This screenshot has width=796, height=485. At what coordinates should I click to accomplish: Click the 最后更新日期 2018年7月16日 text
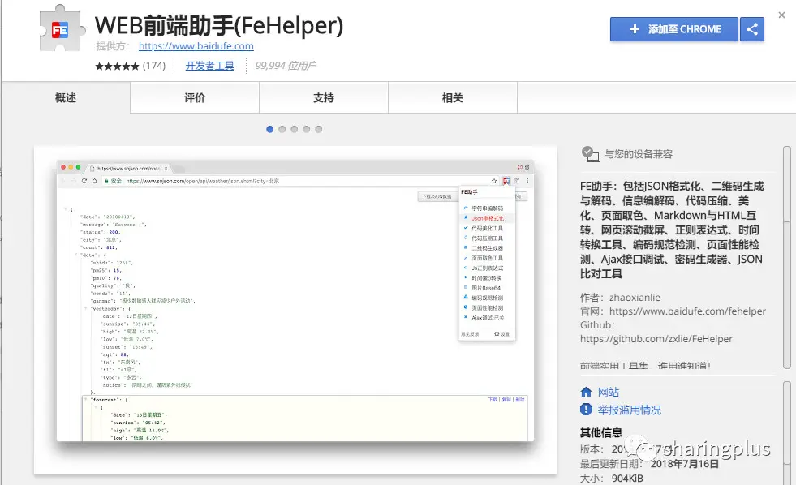tap(650, 464)
